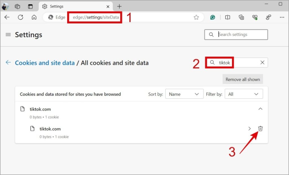Click Remove all shown button
Image resolution: width=289 pixels, height=175 pixels.
tap(243, 79)
